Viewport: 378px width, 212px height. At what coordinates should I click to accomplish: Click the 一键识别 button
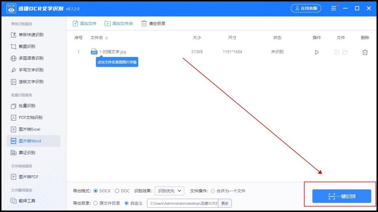pos(341,196)
